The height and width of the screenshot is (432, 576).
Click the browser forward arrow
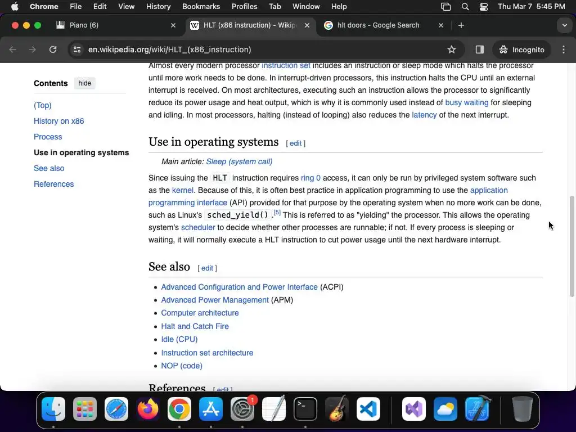click(33, 49)
